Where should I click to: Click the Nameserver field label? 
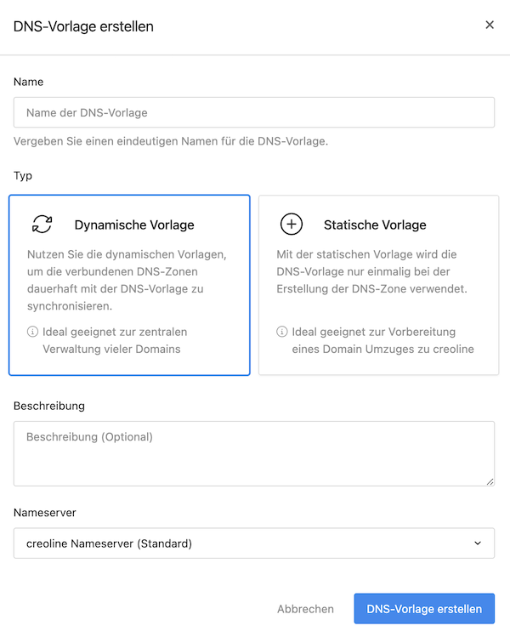click(x=45, y=513)
